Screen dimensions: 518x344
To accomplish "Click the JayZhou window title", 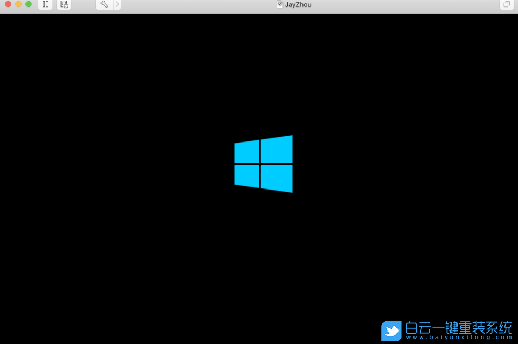I will [x=299, y=4].
